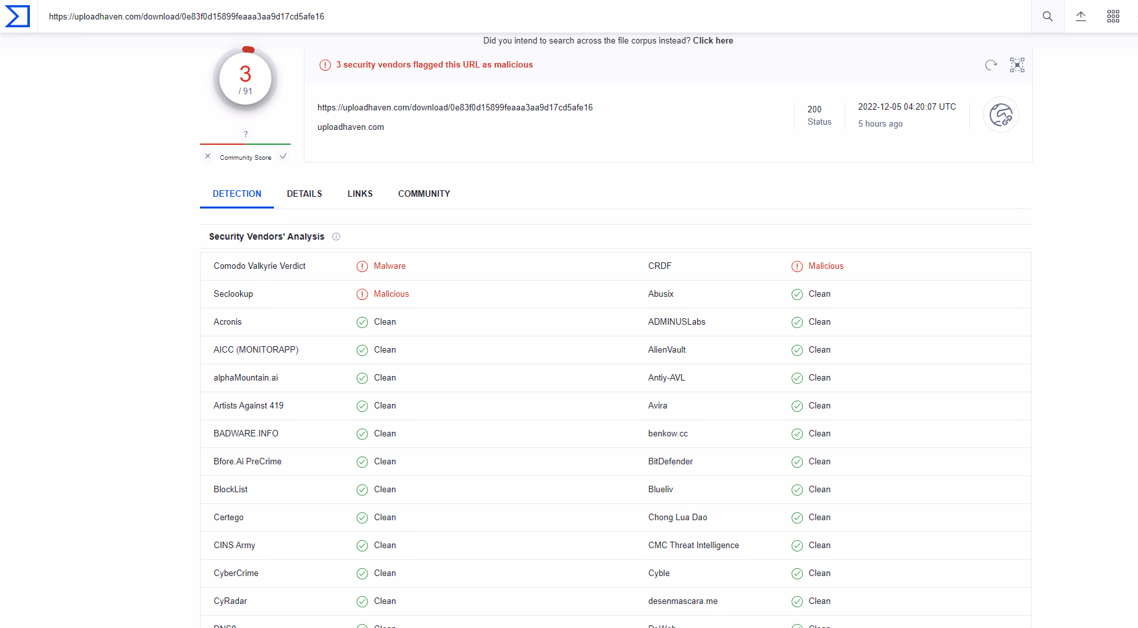Select the Seclookup Malicious warning icon
1138x628 pixels.
pyautogui.click(x=362, y=294)
